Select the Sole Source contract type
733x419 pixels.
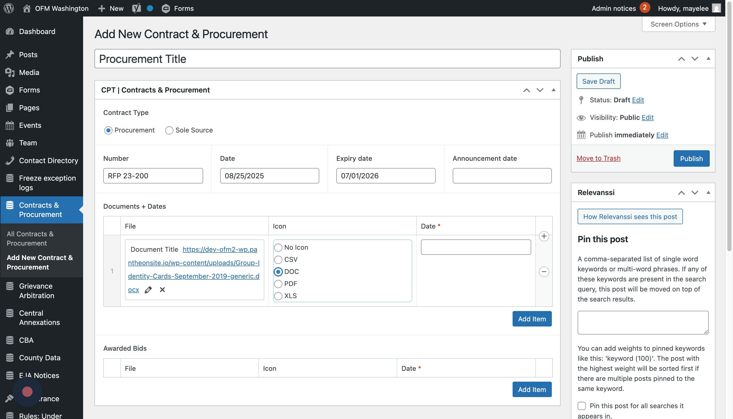[x=169, y=130]
